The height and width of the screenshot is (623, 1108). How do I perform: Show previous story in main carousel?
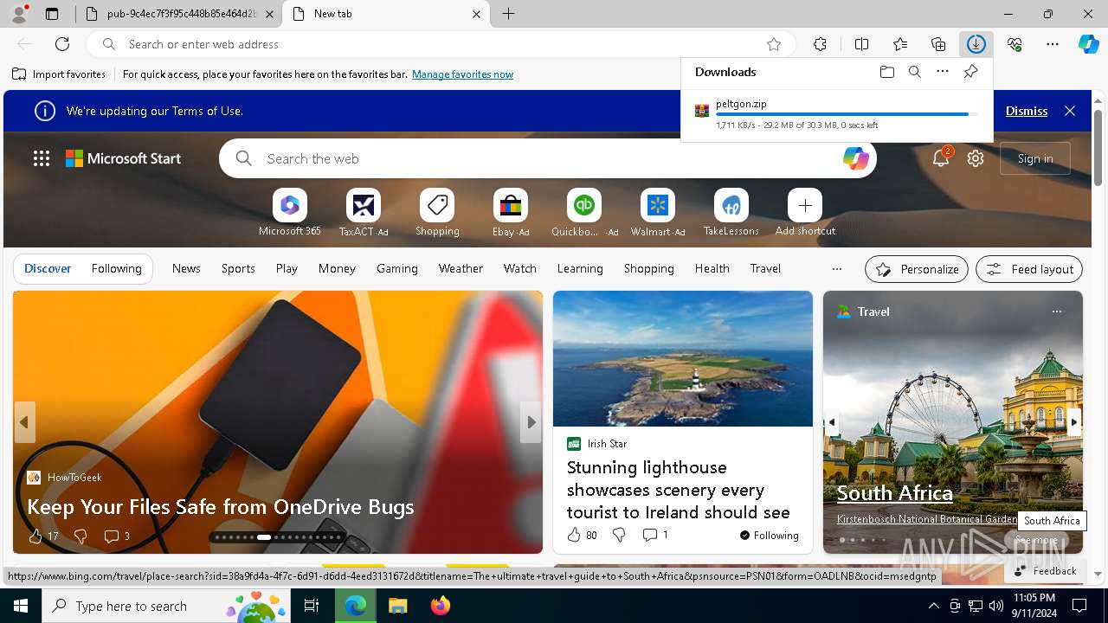click(x=24, y=422)
